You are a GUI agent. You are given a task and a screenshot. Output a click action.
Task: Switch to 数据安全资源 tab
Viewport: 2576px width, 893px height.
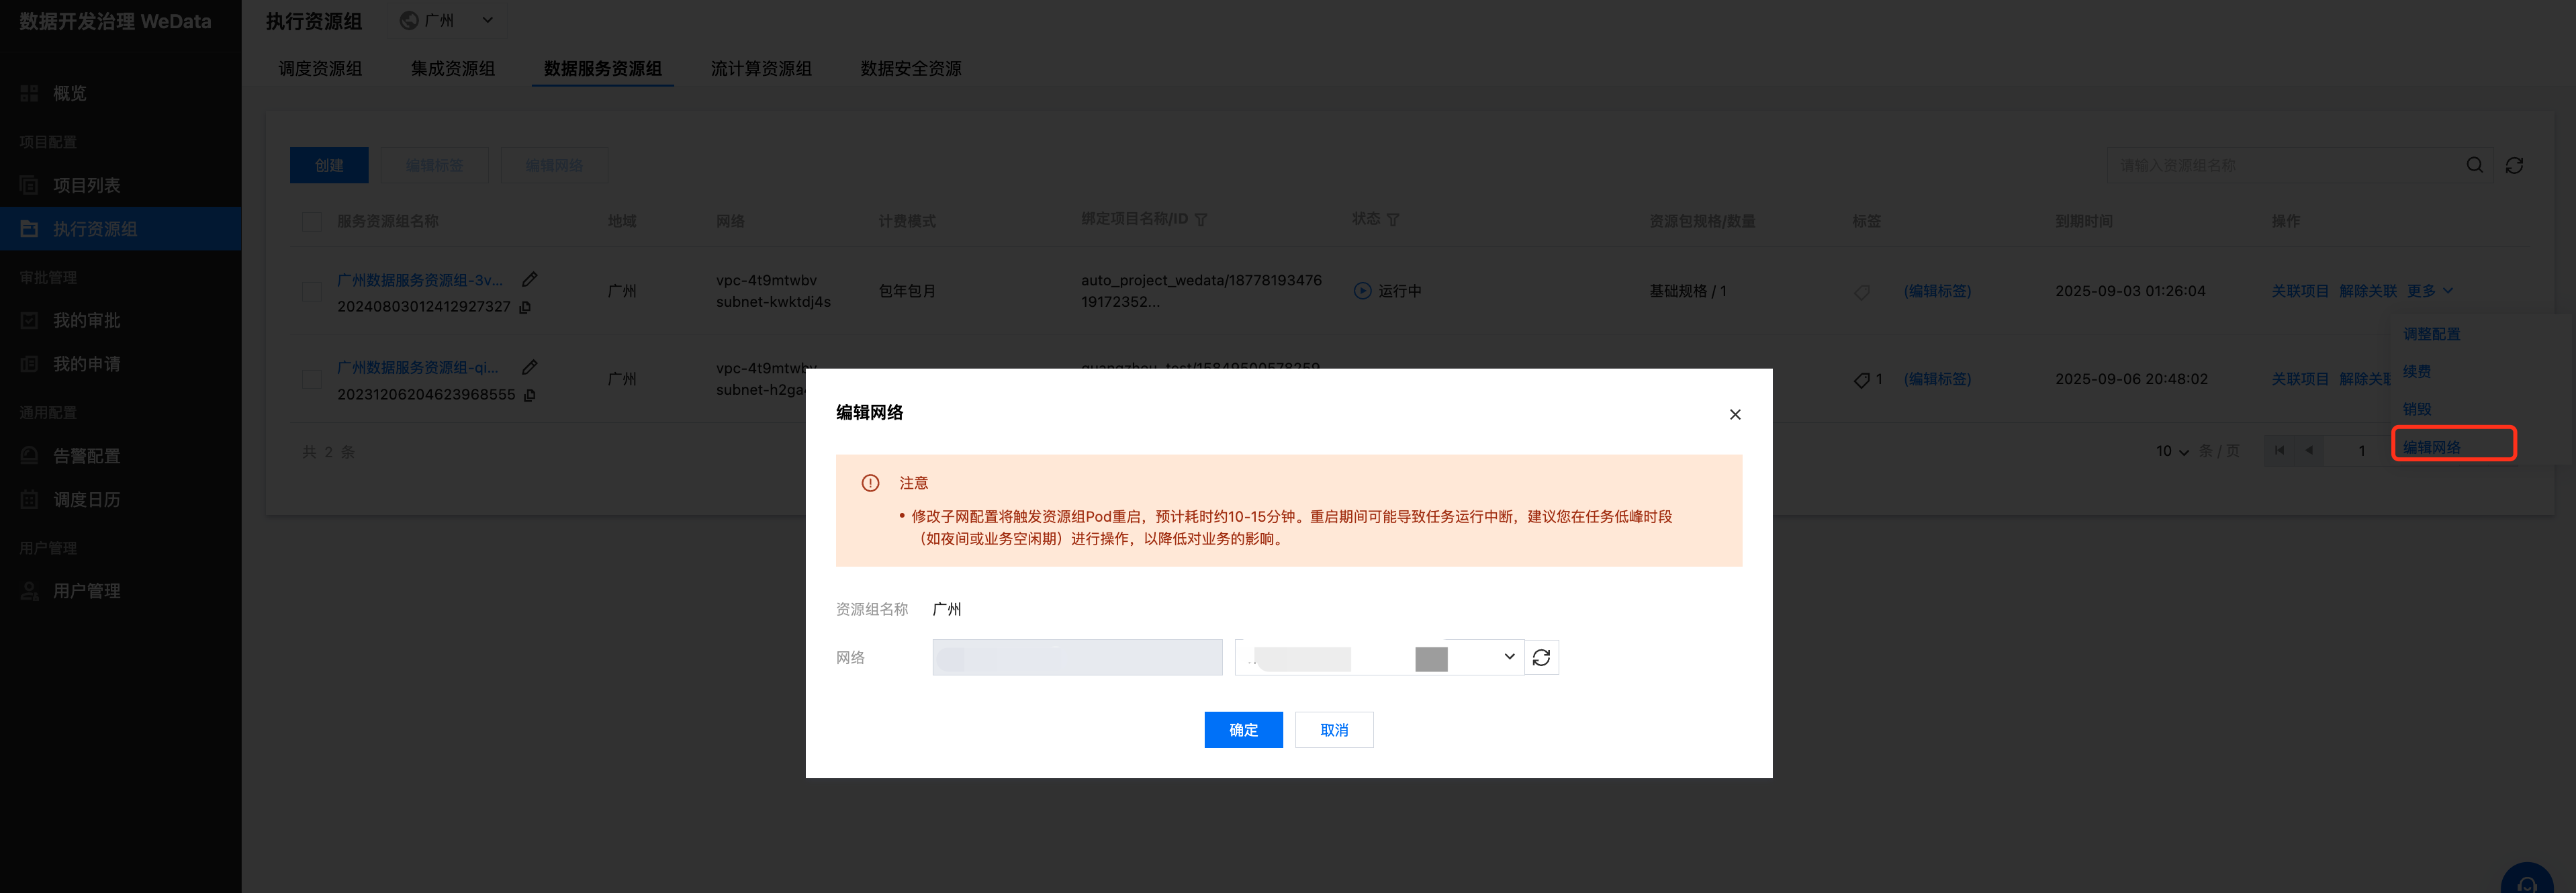[911, 69]
